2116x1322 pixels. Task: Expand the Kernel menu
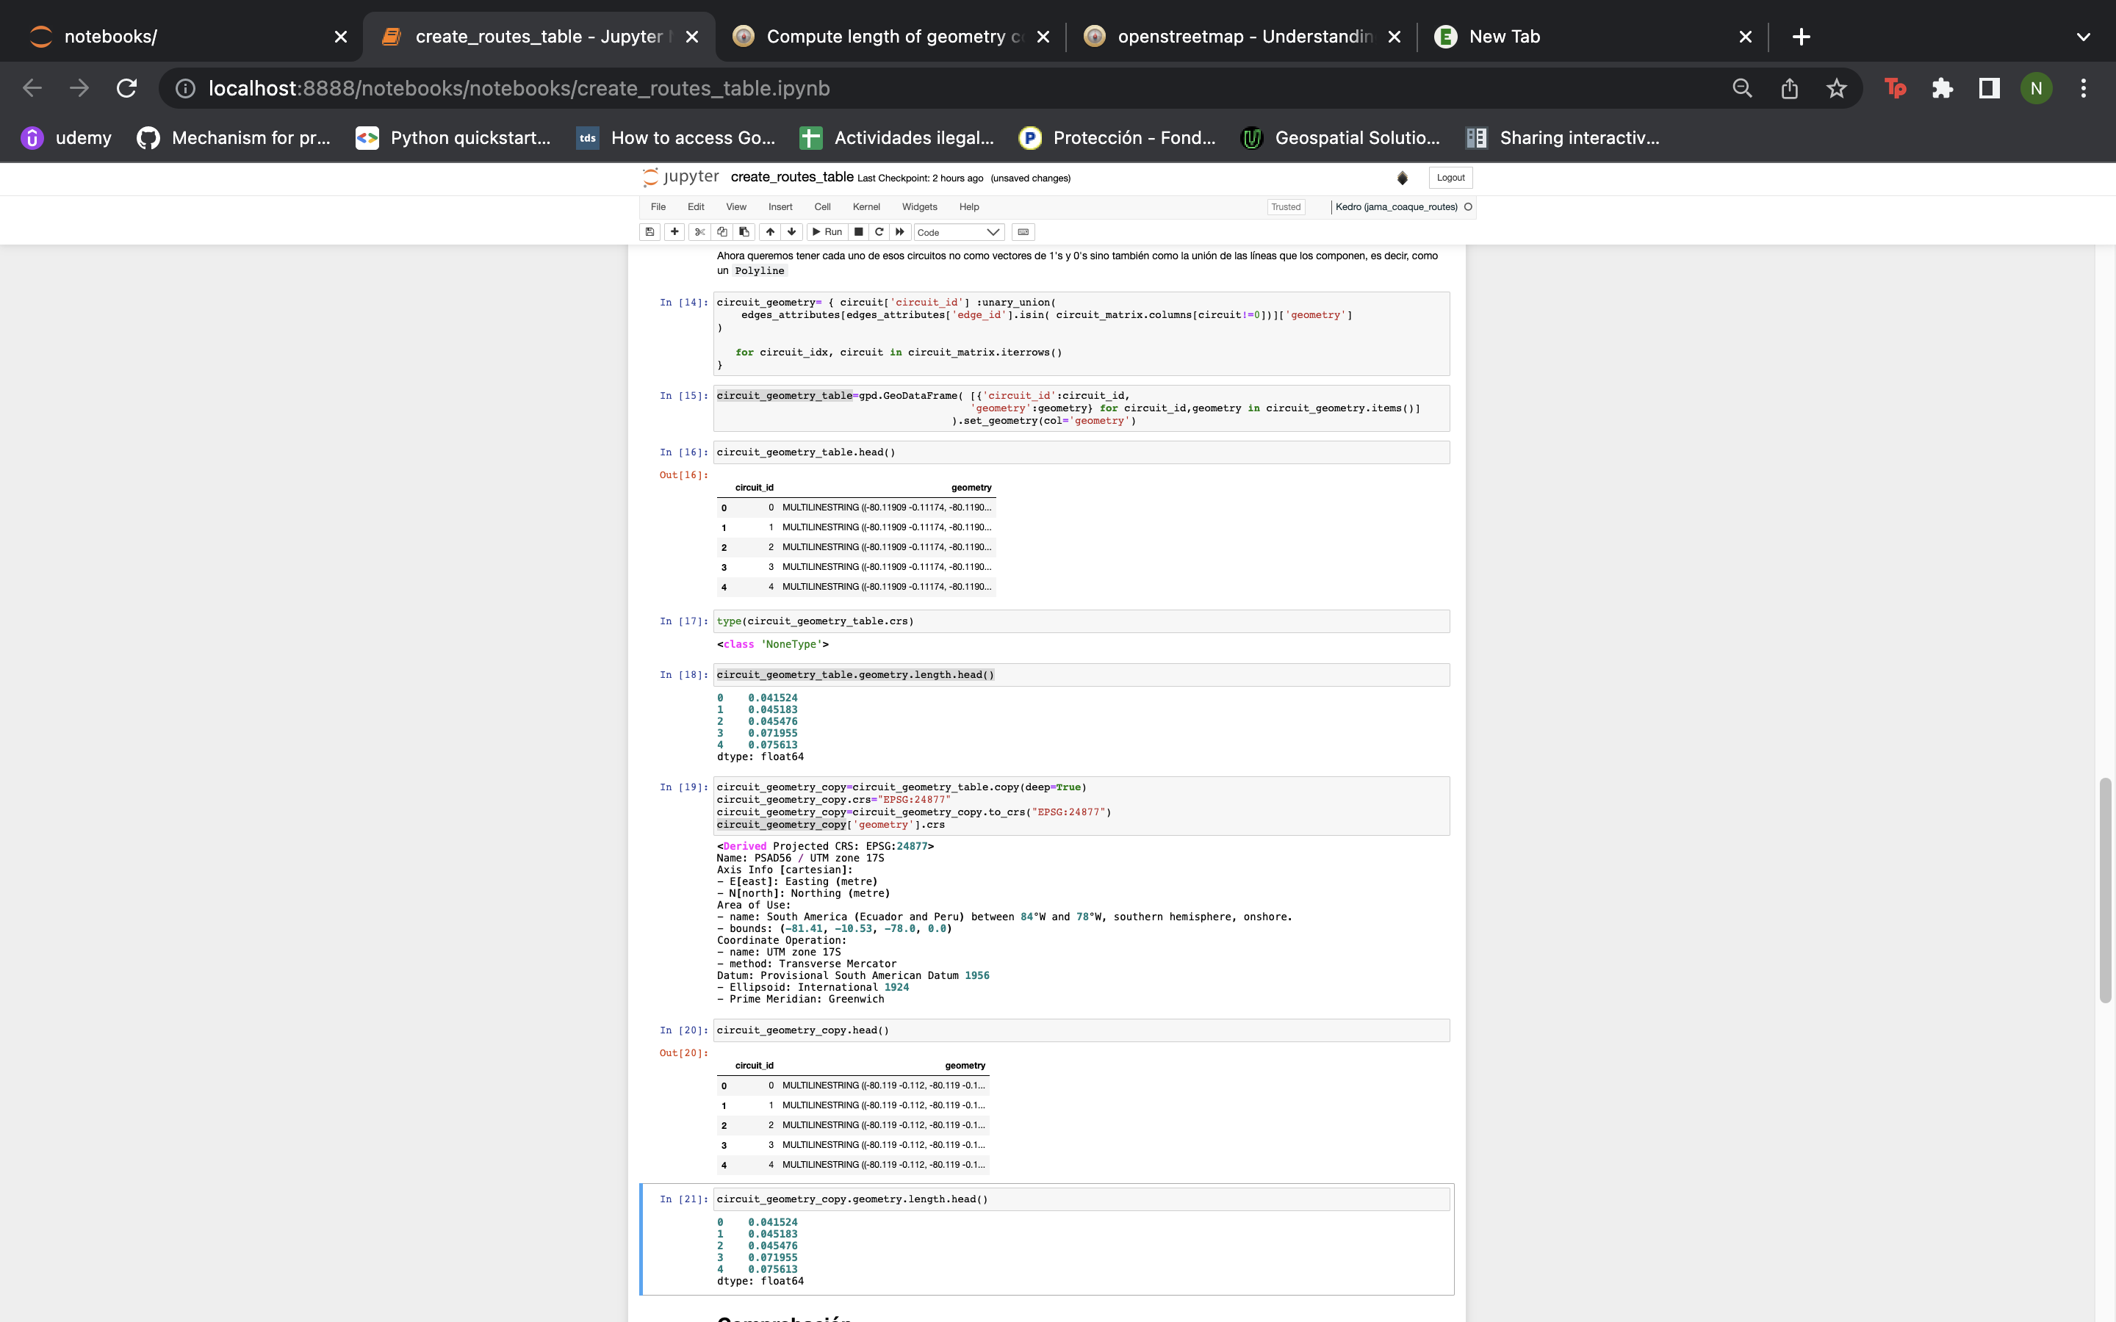(866, 207)
